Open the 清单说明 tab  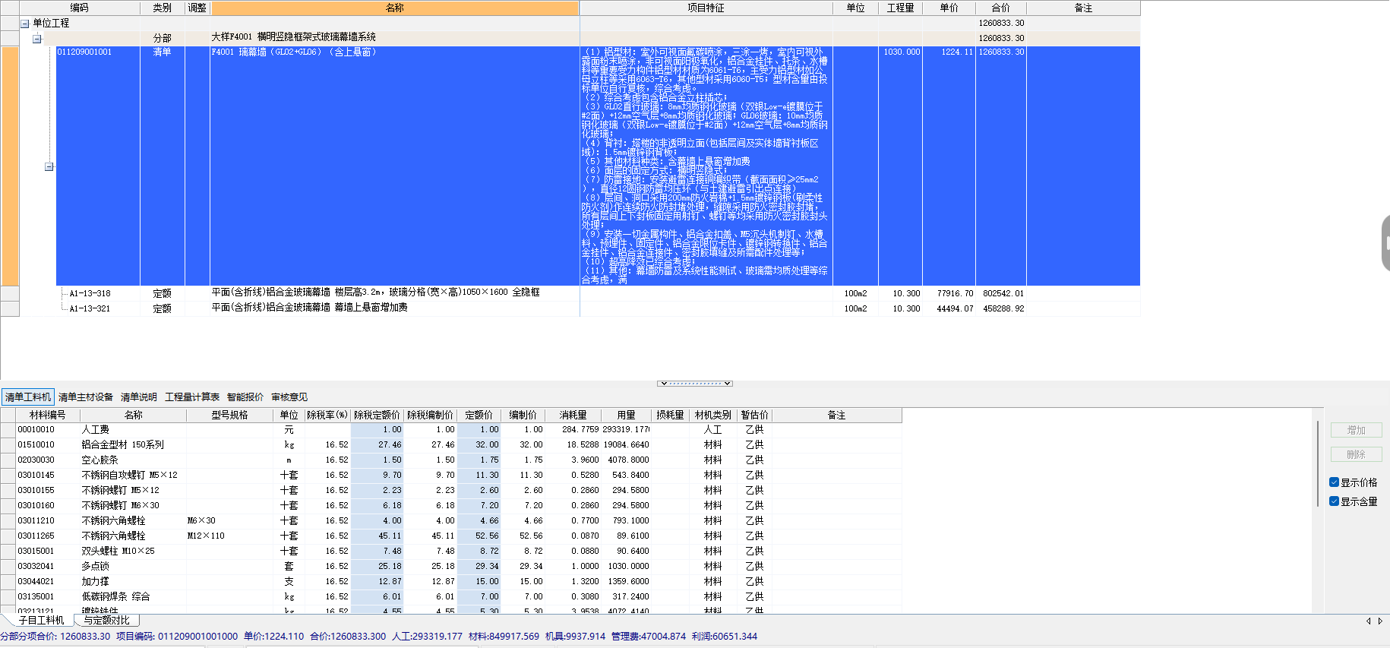[x=139, y=397]
